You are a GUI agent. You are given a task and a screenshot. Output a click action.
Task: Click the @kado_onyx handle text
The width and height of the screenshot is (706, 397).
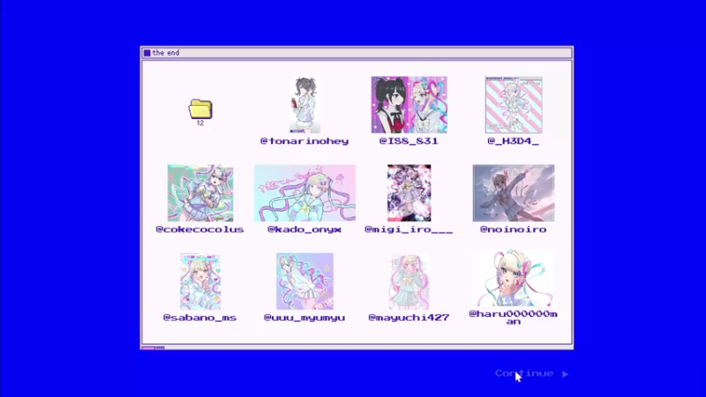[304, 229]
